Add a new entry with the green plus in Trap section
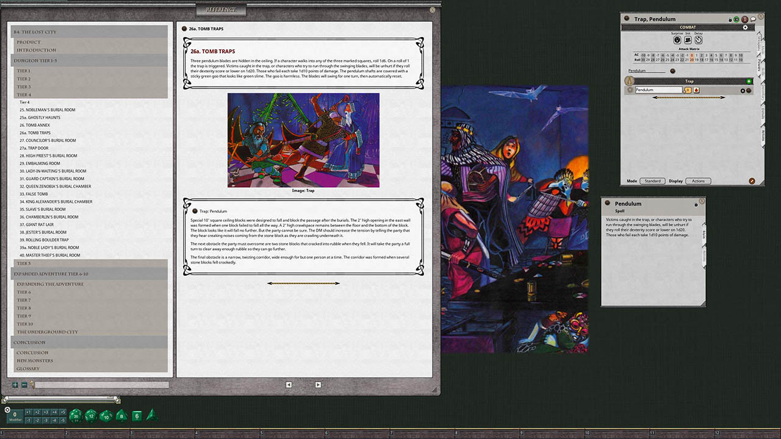The height and width of the screenshot is (439, 781). tap(749, 81)
